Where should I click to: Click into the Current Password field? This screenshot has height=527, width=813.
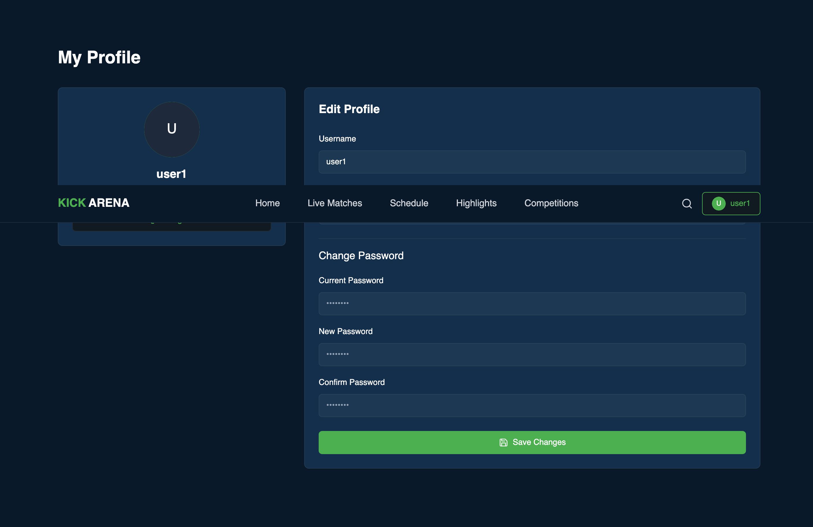click(x=532, y=304)
